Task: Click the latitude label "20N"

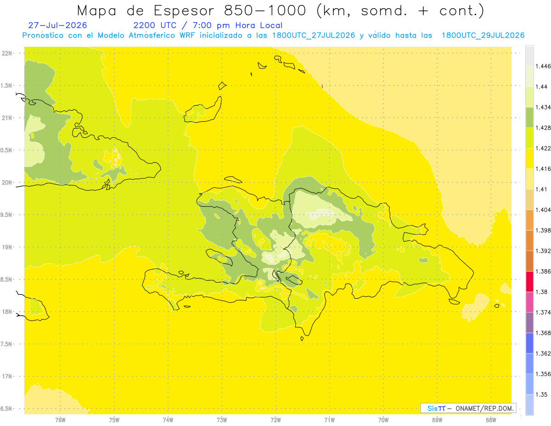Action: [x=7, y=182]
